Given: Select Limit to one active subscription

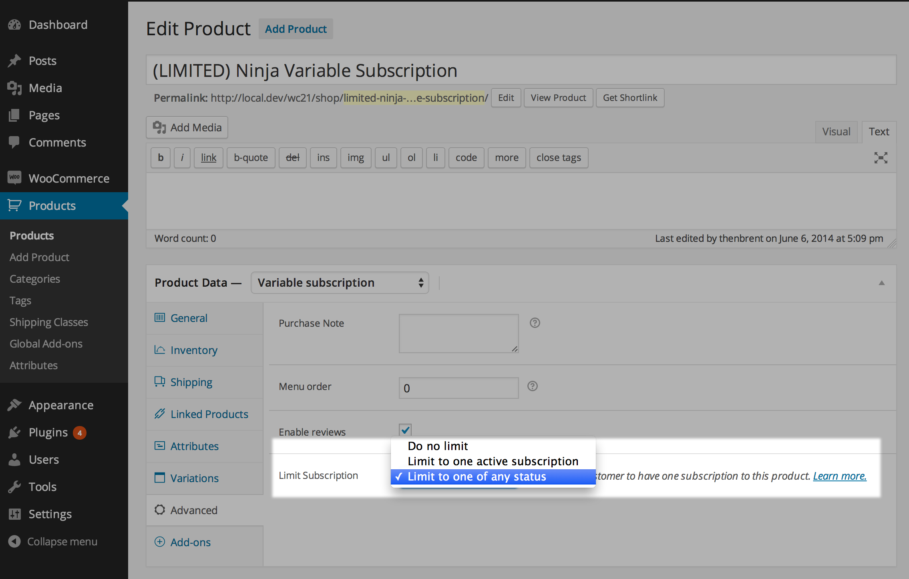Looking at the screenshot, I should 492,461.
